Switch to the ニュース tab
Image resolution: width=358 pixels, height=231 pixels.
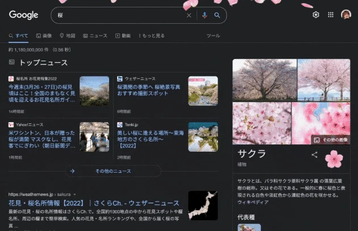[x=95, y=36]
